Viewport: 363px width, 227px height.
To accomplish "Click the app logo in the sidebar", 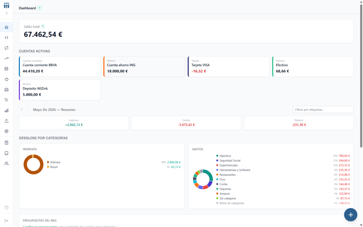I will pos(6,5).
